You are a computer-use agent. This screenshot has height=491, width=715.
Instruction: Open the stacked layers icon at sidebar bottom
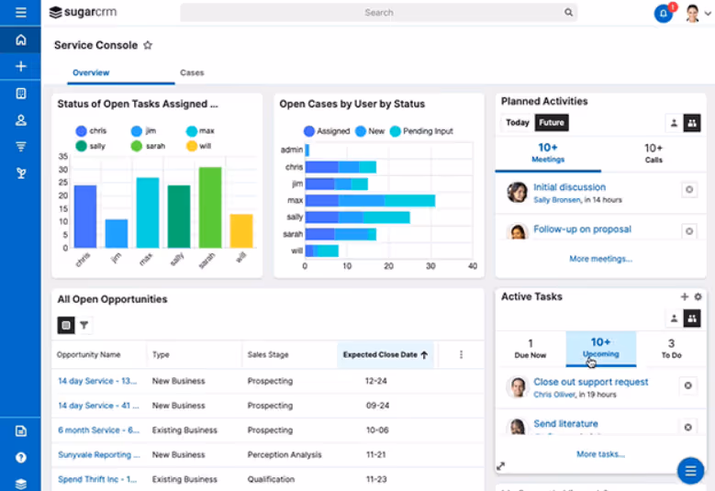tap(20, 484)
